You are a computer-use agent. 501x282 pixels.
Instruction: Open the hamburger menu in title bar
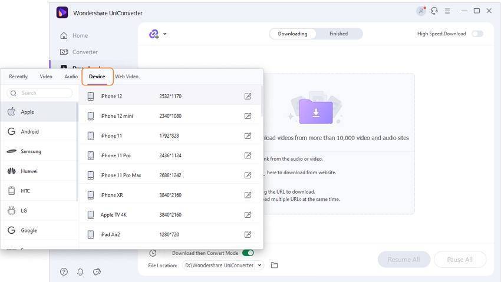click(x=448, y=11)
